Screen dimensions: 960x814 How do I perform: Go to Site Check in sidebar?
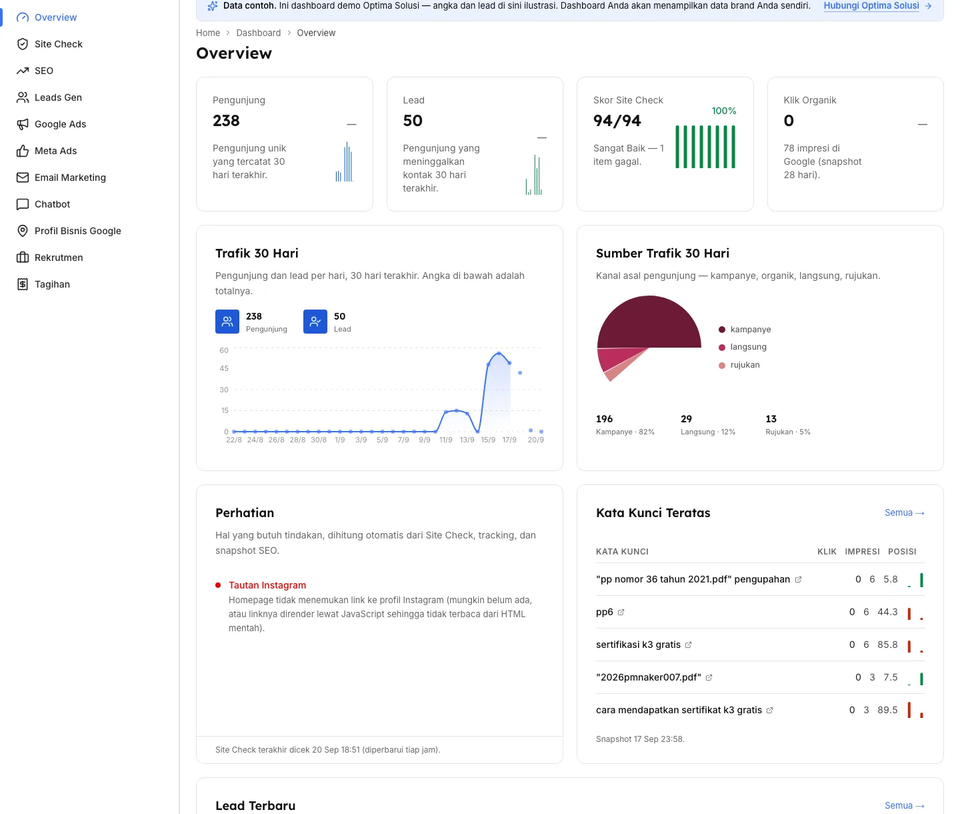(89, 44)
